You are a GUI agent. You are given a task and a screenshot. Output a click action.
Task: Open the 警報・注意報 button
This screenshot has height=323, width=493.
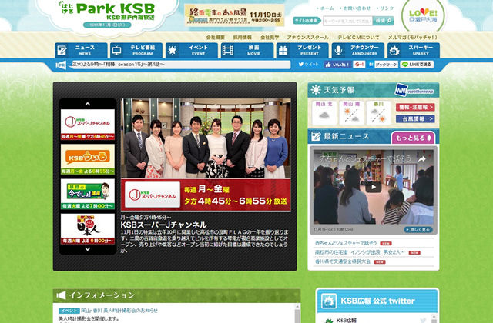[415, 108]
